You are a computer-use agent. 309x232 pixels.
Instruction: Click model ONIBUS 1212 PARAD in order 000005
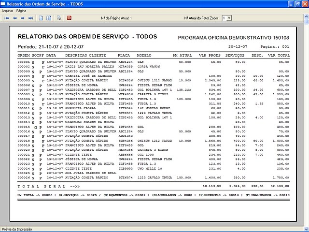click(x=154, y=80)
